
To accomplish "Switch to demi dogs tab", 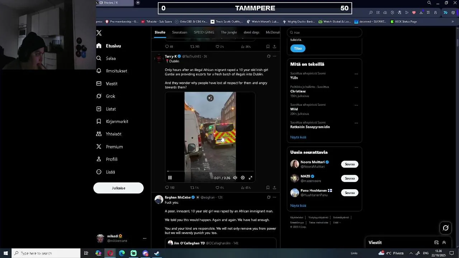I will (251, 32).
